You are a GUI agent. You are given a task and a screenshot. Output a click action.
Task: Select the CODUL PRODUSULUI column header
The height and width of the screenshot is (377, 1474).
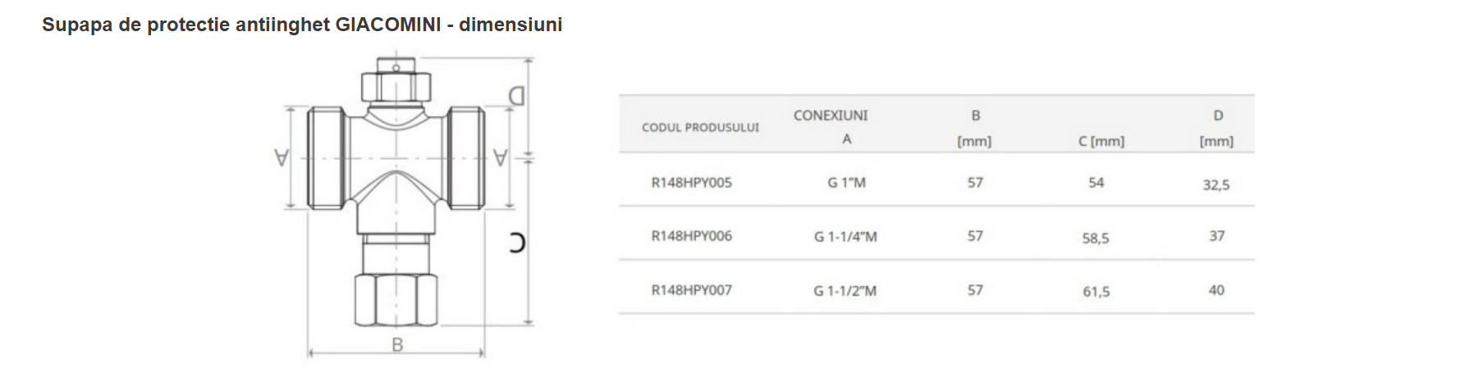700,128
